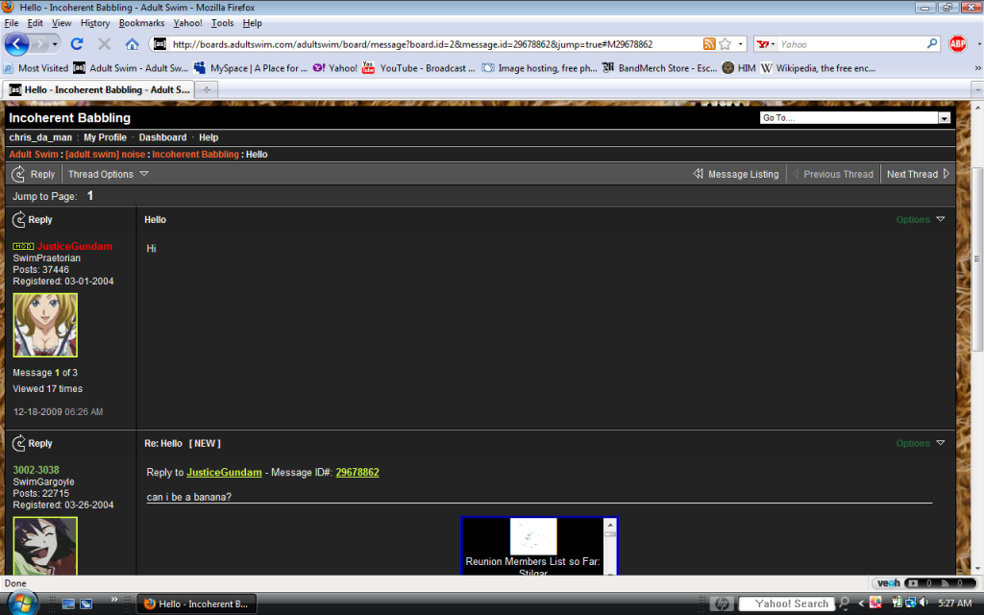Click Reply button on 3002-3038's post
The height and width of the screenshot is (615, 984).
[32, 443]
